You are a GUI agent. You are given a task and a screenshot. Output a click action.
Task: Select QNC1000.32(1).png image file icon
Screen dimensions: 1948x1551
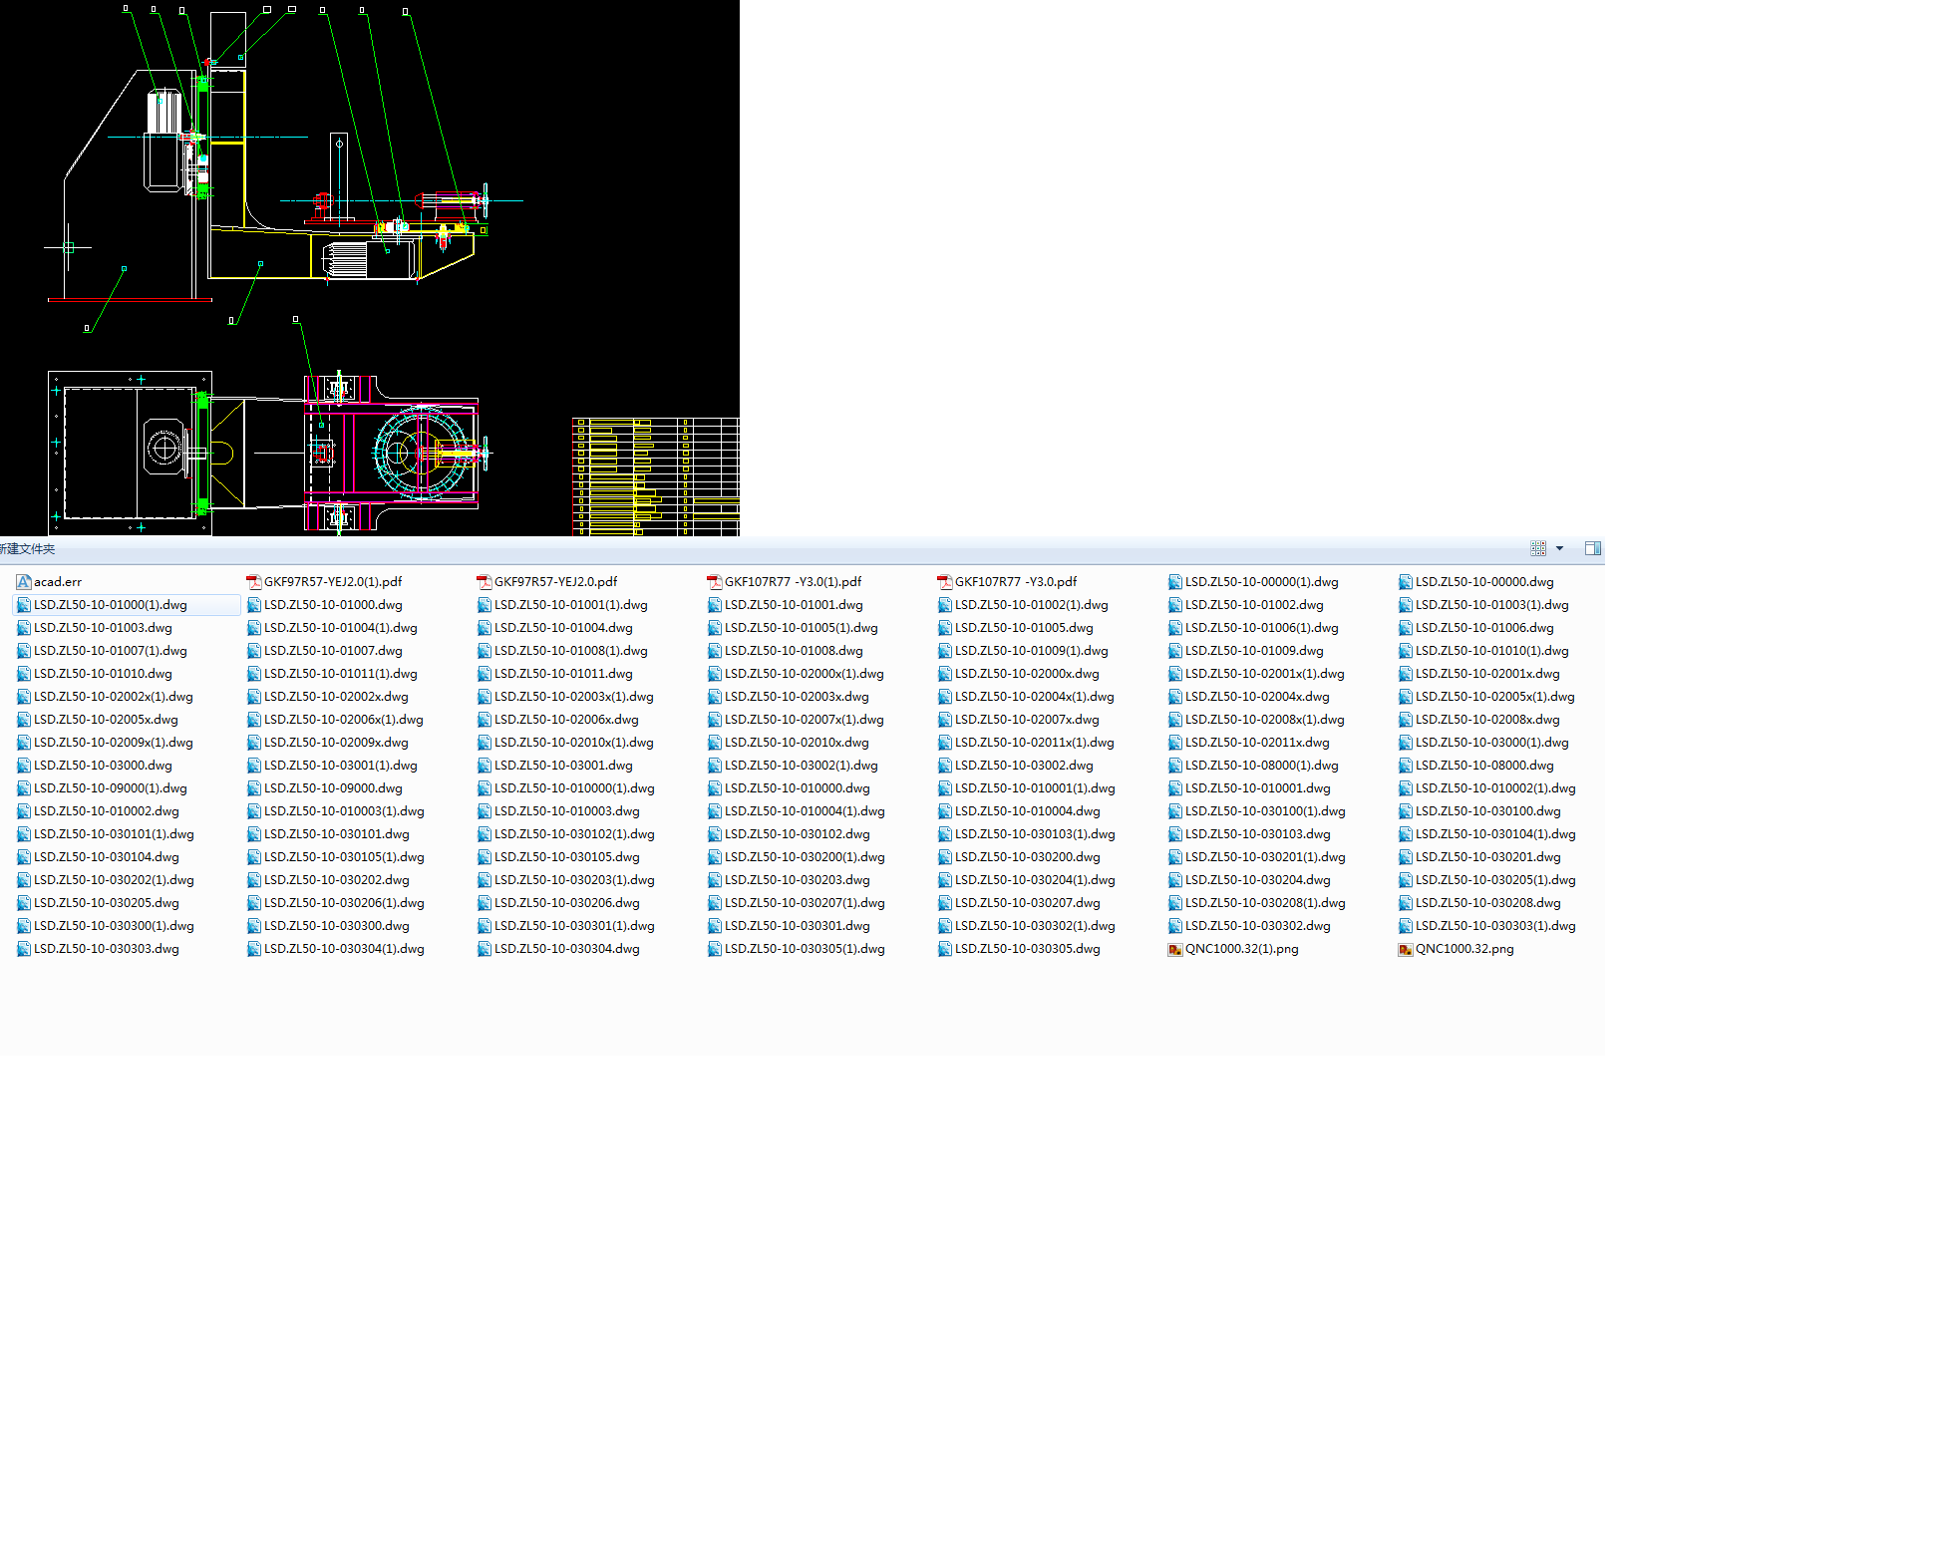click(1175, 949)
